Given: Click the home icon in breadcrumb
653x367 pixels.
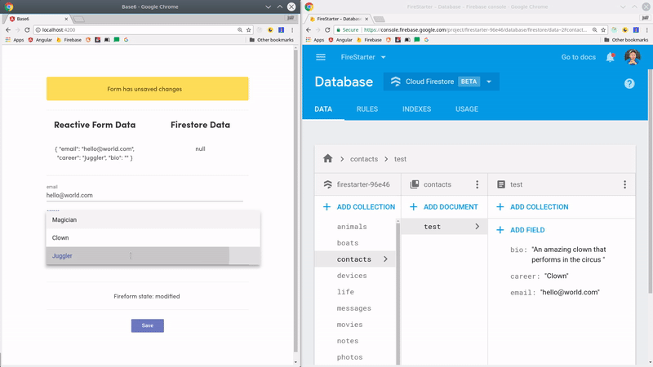Looking at the screenshot, I should tap(328, 159).
